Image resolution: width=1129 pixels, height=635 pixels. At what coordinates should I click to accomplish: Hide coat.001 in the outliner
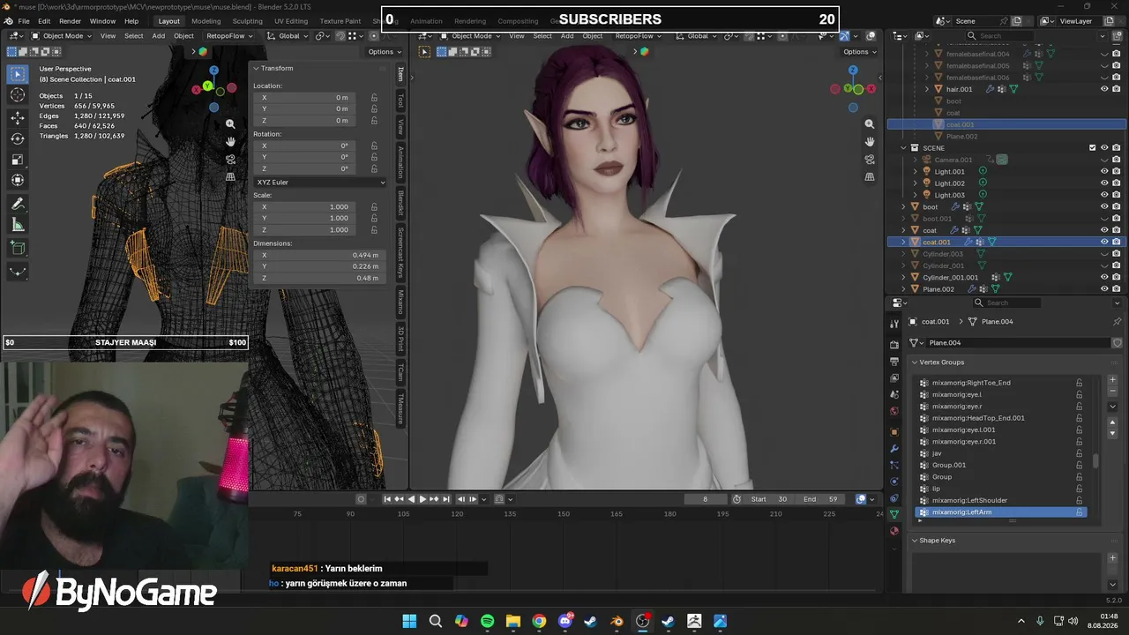click(x=1104, y=242)
